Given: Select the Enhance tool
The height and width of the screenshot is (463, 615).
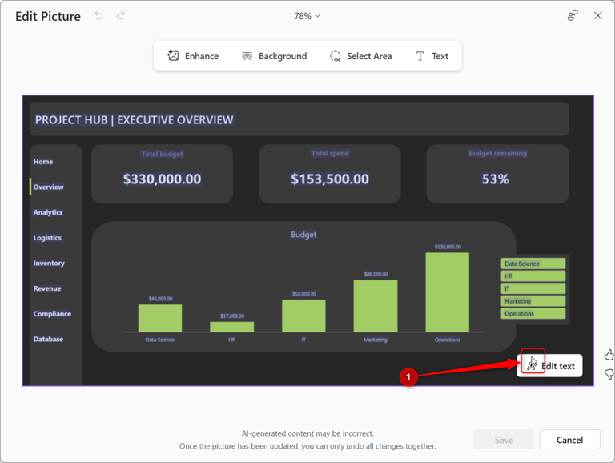Looking at the screenshot, I should (x=193, y=56).
